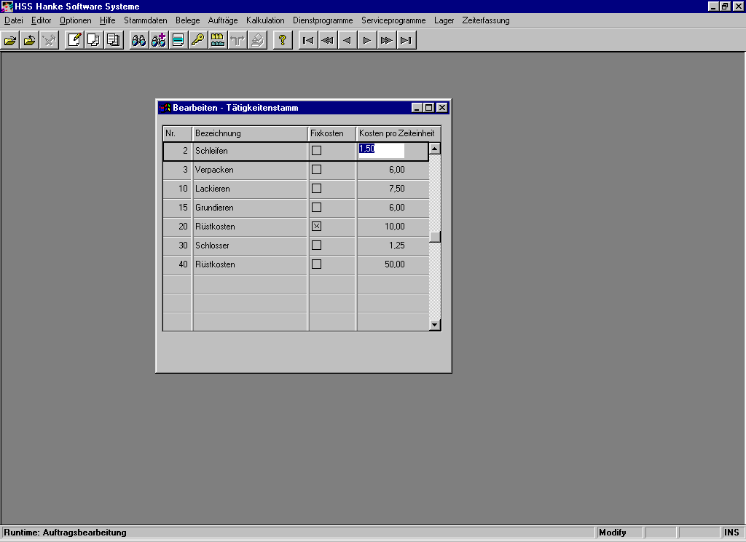Image resolution: width=746 pixels, height=542 pixels.
Task: Click the binoculars search icon
Action: pos(138,40)
